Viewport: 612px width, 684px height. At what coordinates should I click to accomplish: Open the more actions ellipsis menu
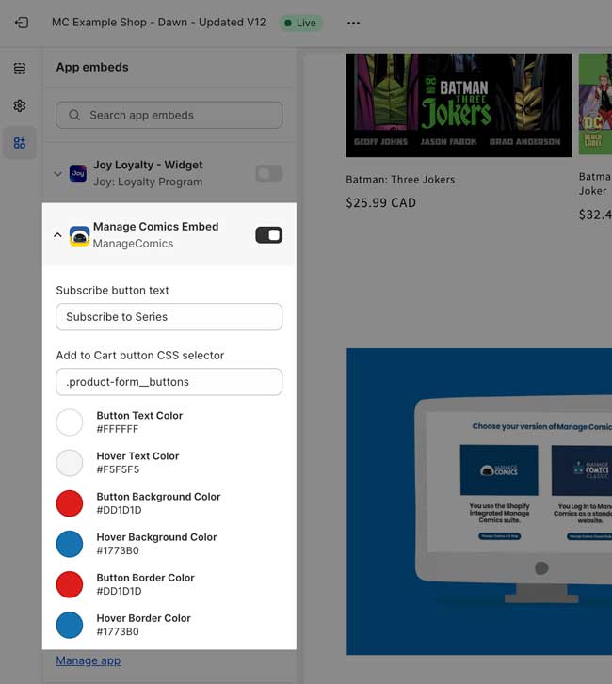point(353,23)
